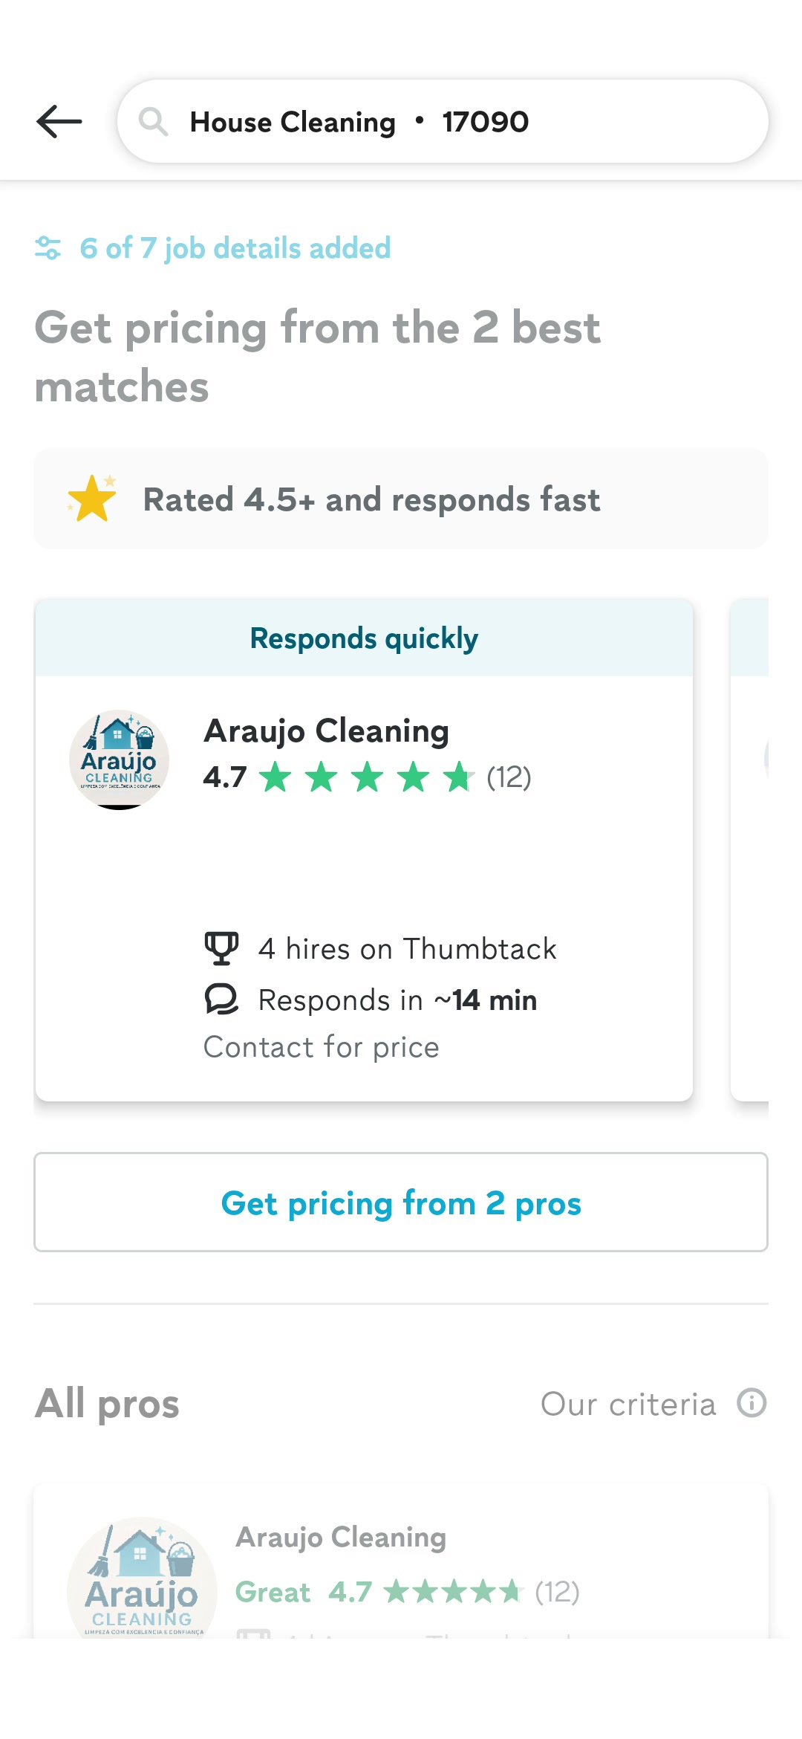Tap Rated 4.5+ and responds fast banner
This screenshot has width=802, height=1739.
pos(401,499)
